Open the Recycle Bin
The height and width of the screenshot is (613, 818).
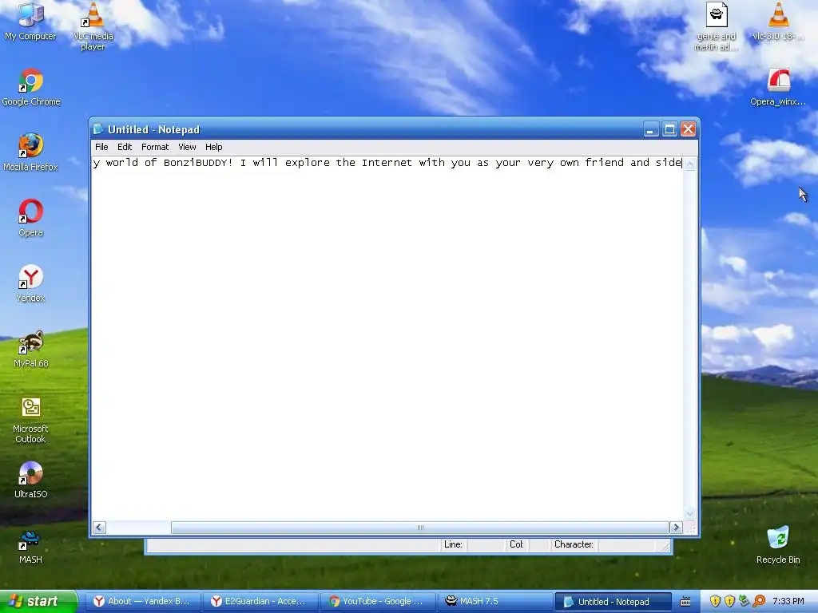click(x=778, y=545)
